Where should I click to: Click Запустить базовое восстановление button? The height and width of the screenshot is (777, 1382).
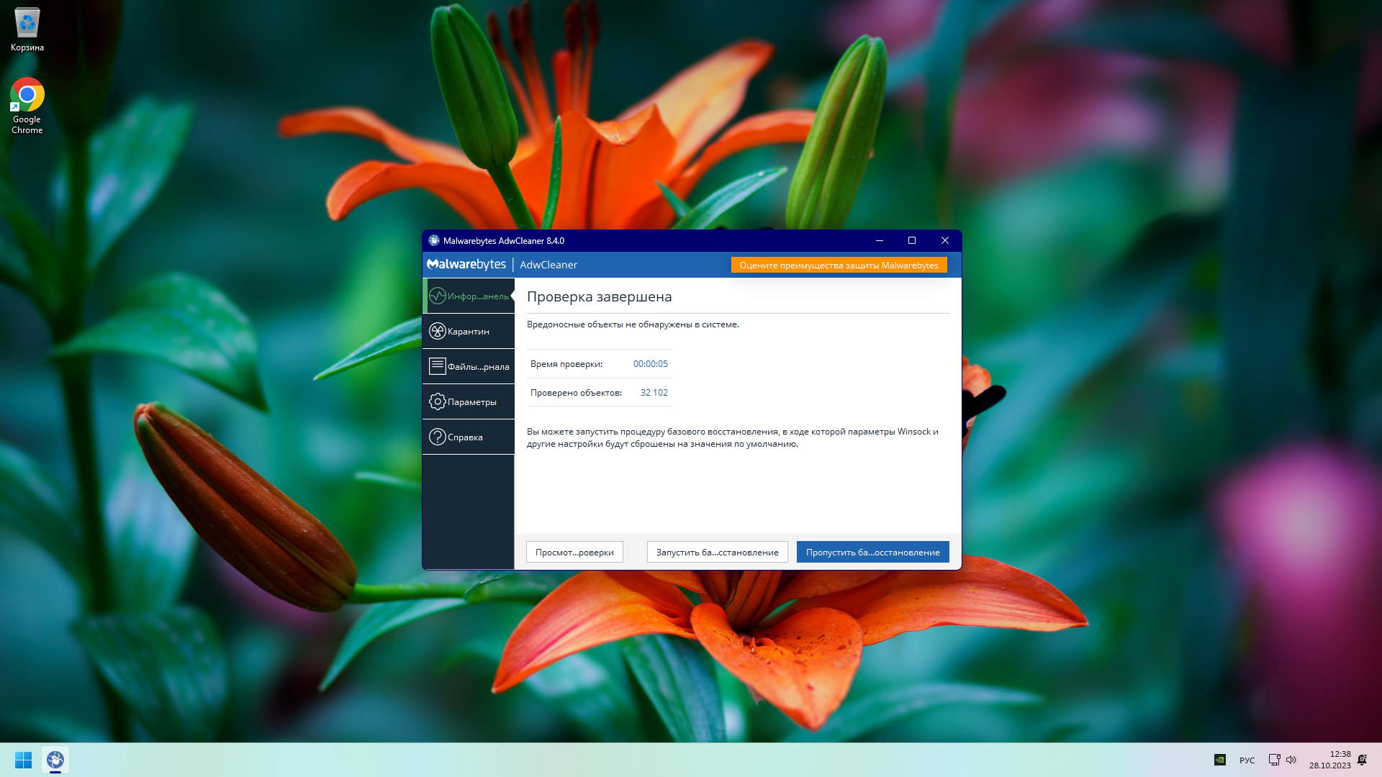[717, 552]
